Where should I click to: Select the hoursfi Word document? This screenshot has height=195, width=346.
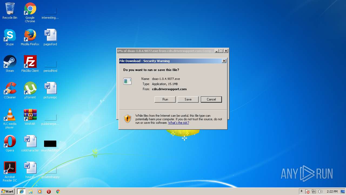(x=30, y=170)
